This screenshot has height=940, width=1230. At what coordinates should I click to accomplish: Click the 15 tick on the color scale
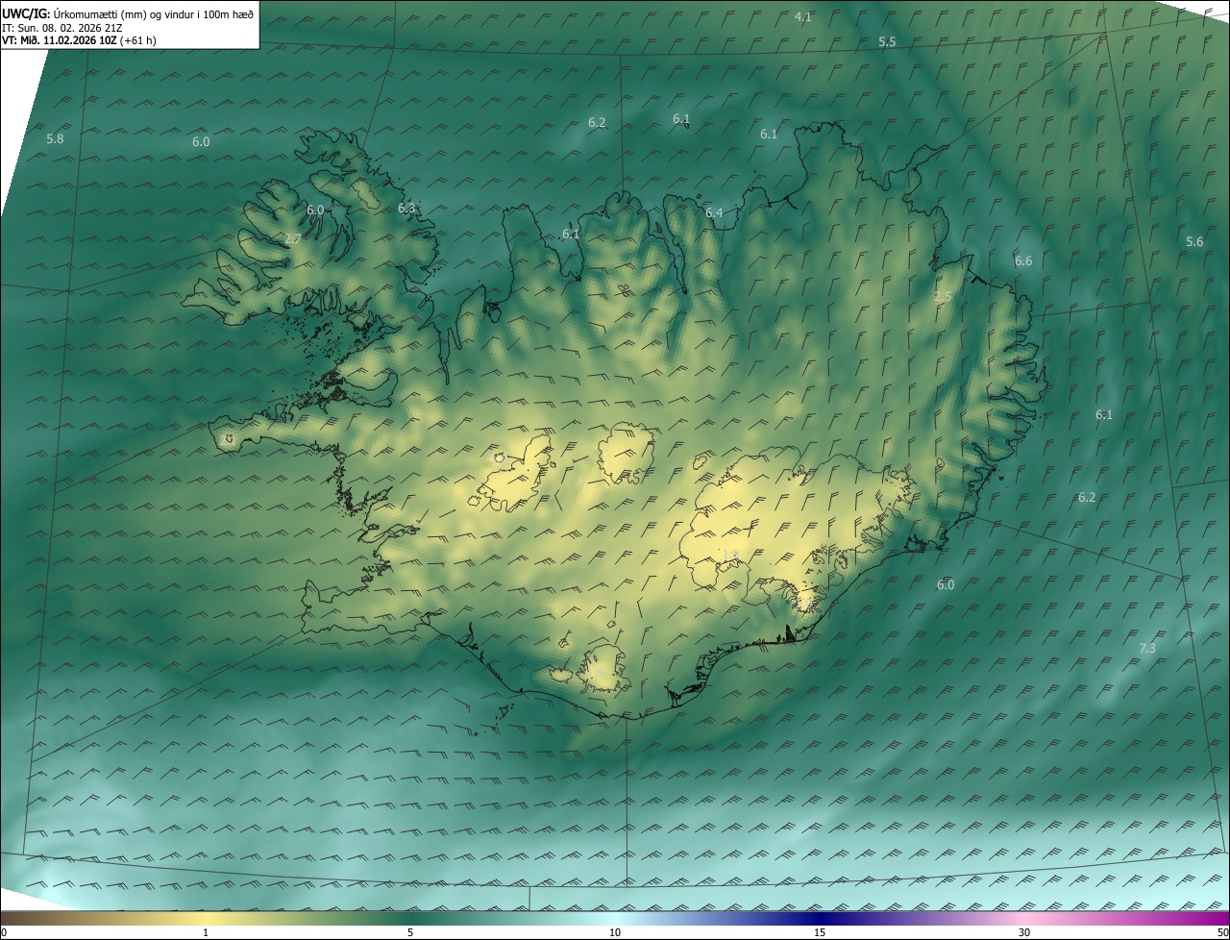tap(820, 932)
